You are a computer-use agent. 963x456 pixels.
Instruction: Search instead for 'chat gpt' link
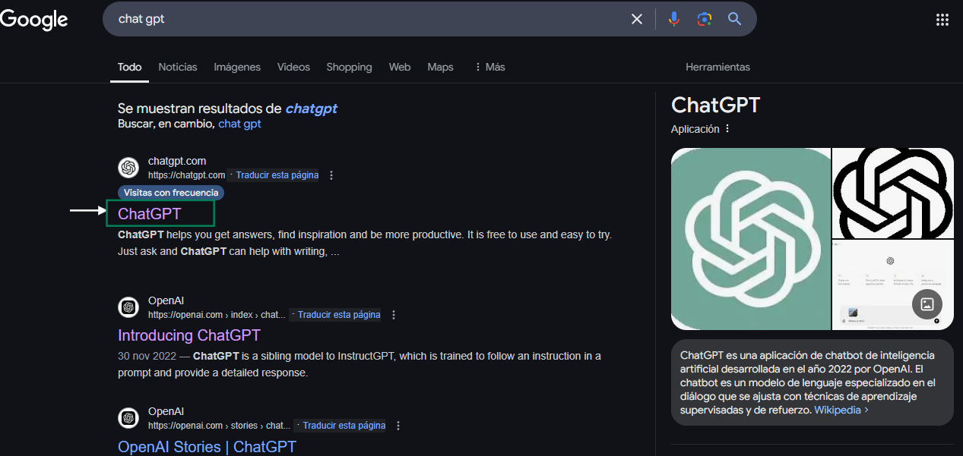point(239,124)
